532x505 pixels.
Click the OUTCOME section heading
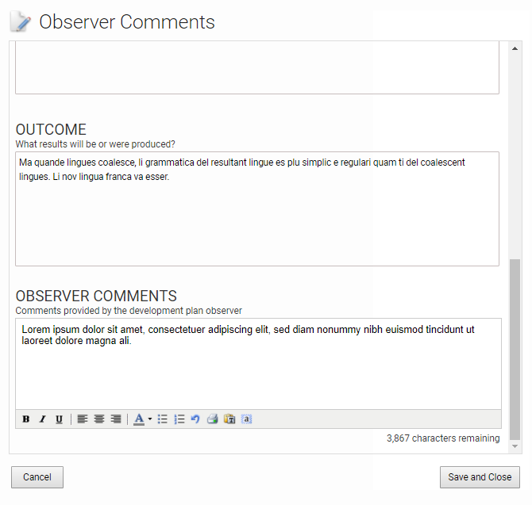coord(51,129)
